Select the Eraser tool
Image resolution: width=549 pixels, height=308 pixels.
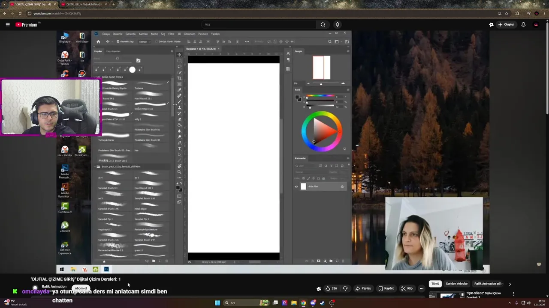[x=180, y=120]
